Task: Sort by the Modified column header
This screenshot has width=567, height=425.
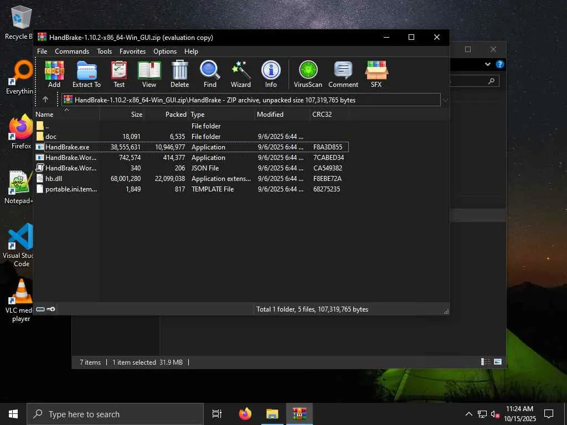Action: coord(282,114)
